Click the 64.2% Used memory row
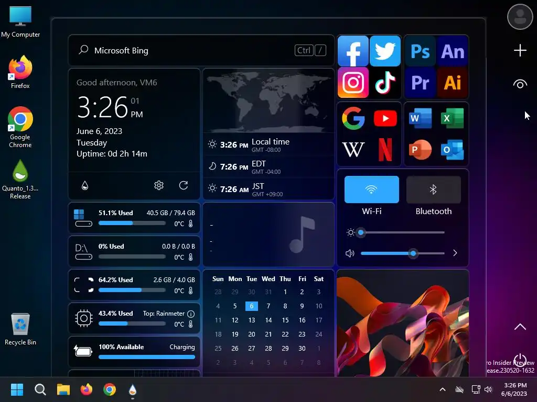 [x=134, y=285]
